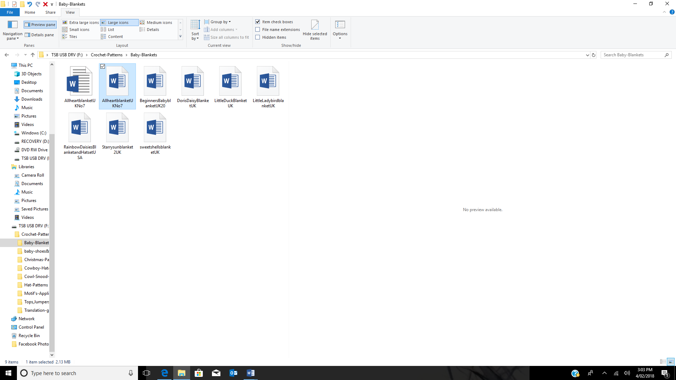Open Microsoft Edge from the taskbar
The width and height of the screenshot is (676, 380).
point(164,373)
